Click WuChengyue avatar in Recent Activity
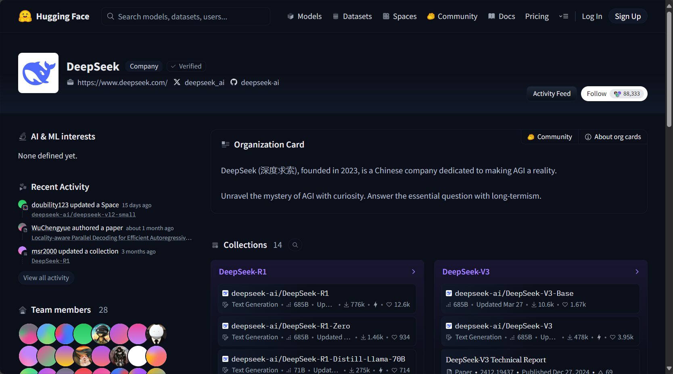This screenshot has width=673, height=374. pos(23,228)
